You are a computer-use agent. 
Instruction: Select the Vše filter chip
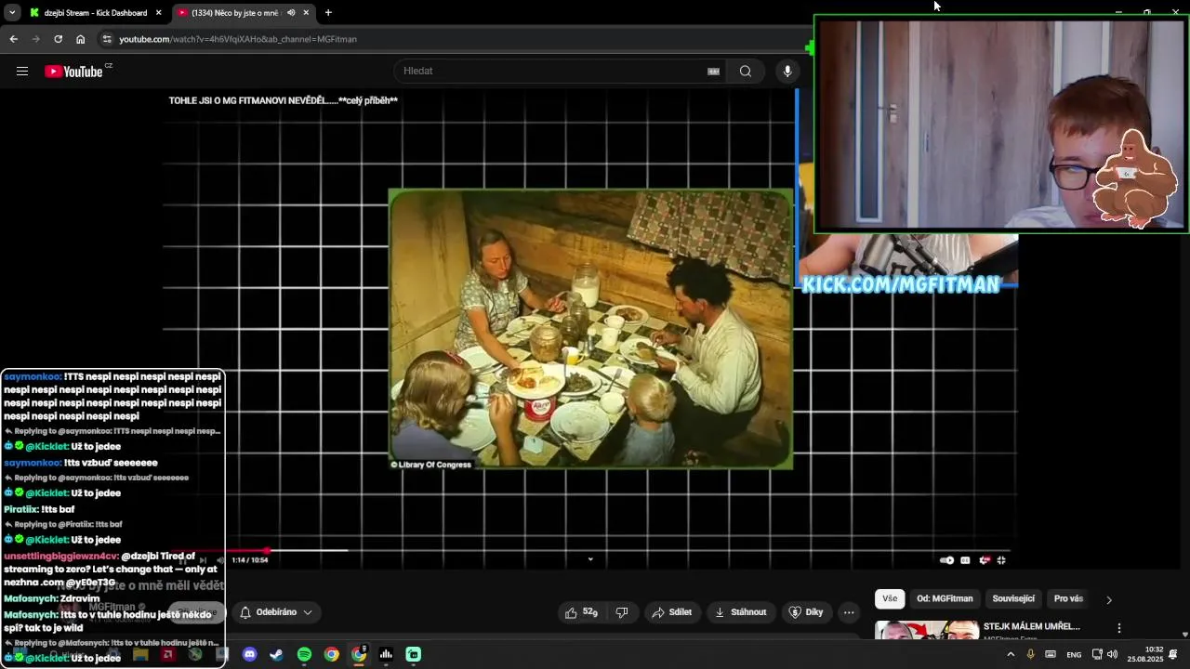(x=890, y=599)
